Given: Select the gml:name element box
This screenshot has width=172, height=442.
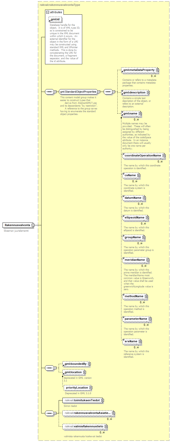Looking at the screenshot, I should 131,113.
